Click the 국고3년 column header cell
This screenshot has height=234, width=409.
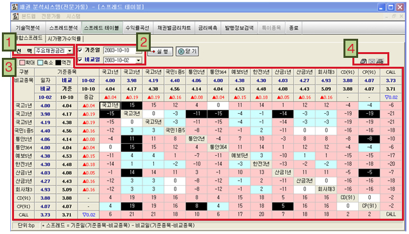132,72
